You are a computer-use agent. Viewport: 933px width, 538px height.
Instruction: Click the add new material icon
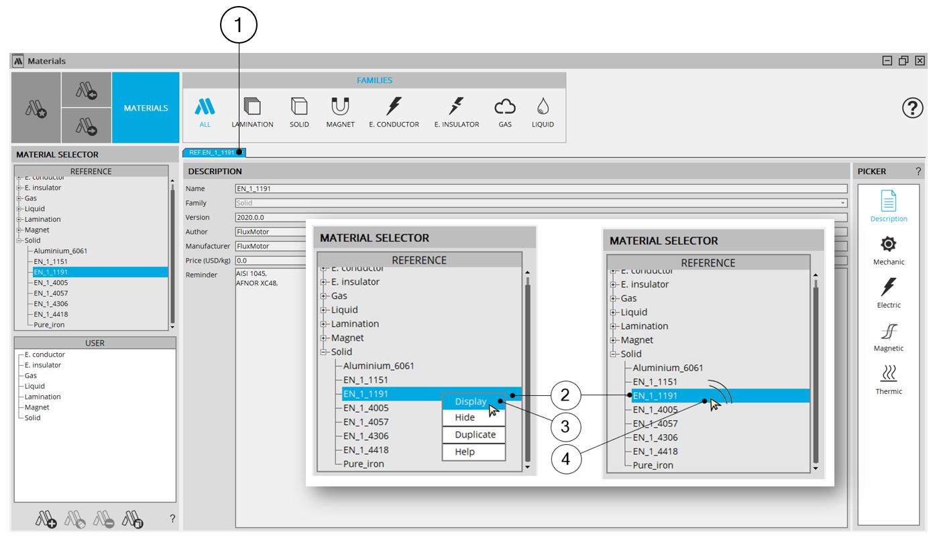pyautogui.click(x=46, y=519)
